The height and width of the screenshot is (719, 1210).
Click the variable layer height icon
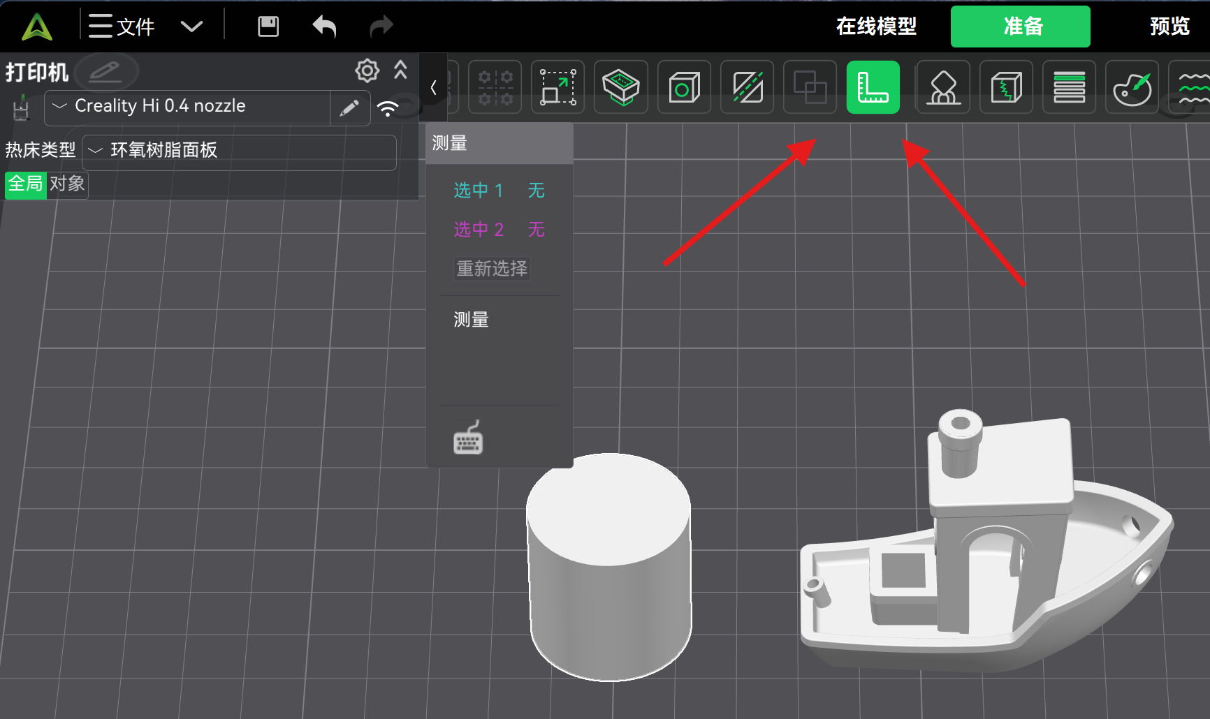click(x=1069, y=88)
